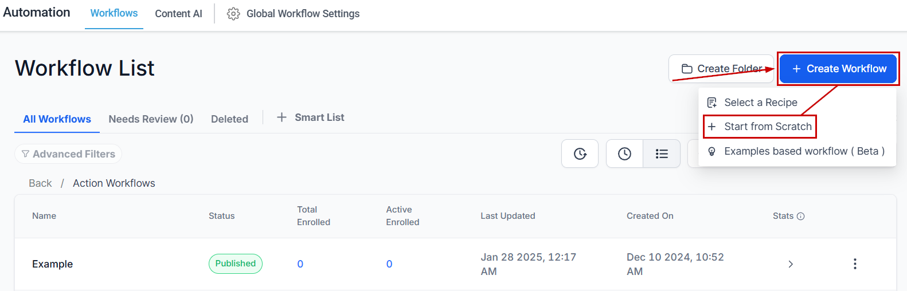Open the Create Workflow dropdown button
Image resolution: width=907 pixels, height=291 pixels.
(x=838, y=69)
